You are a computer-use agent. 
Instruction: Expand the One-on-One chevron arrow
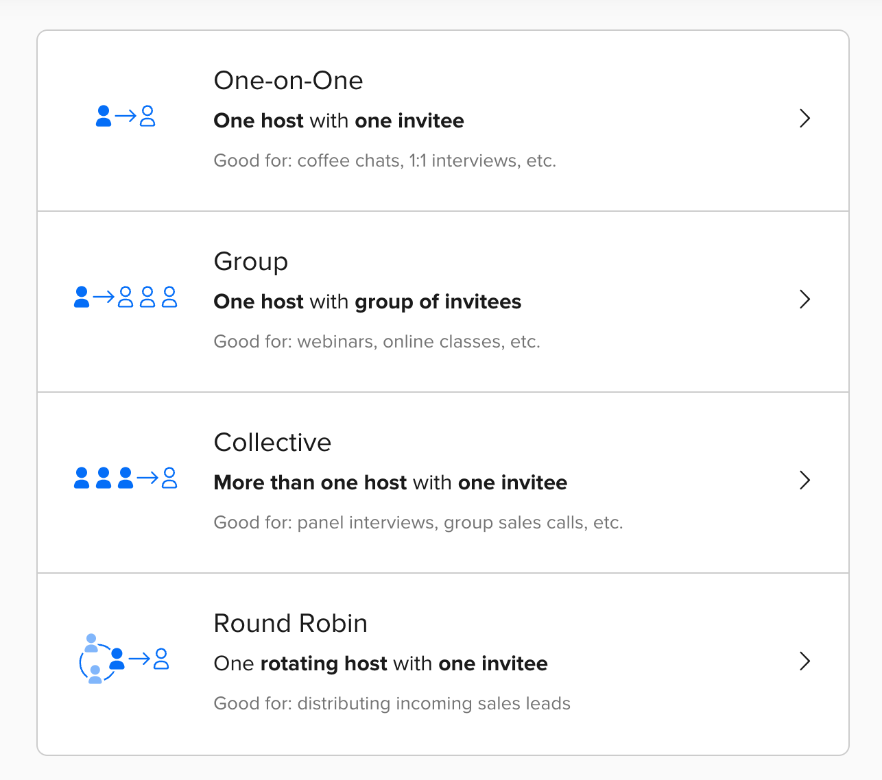(805, 119)
